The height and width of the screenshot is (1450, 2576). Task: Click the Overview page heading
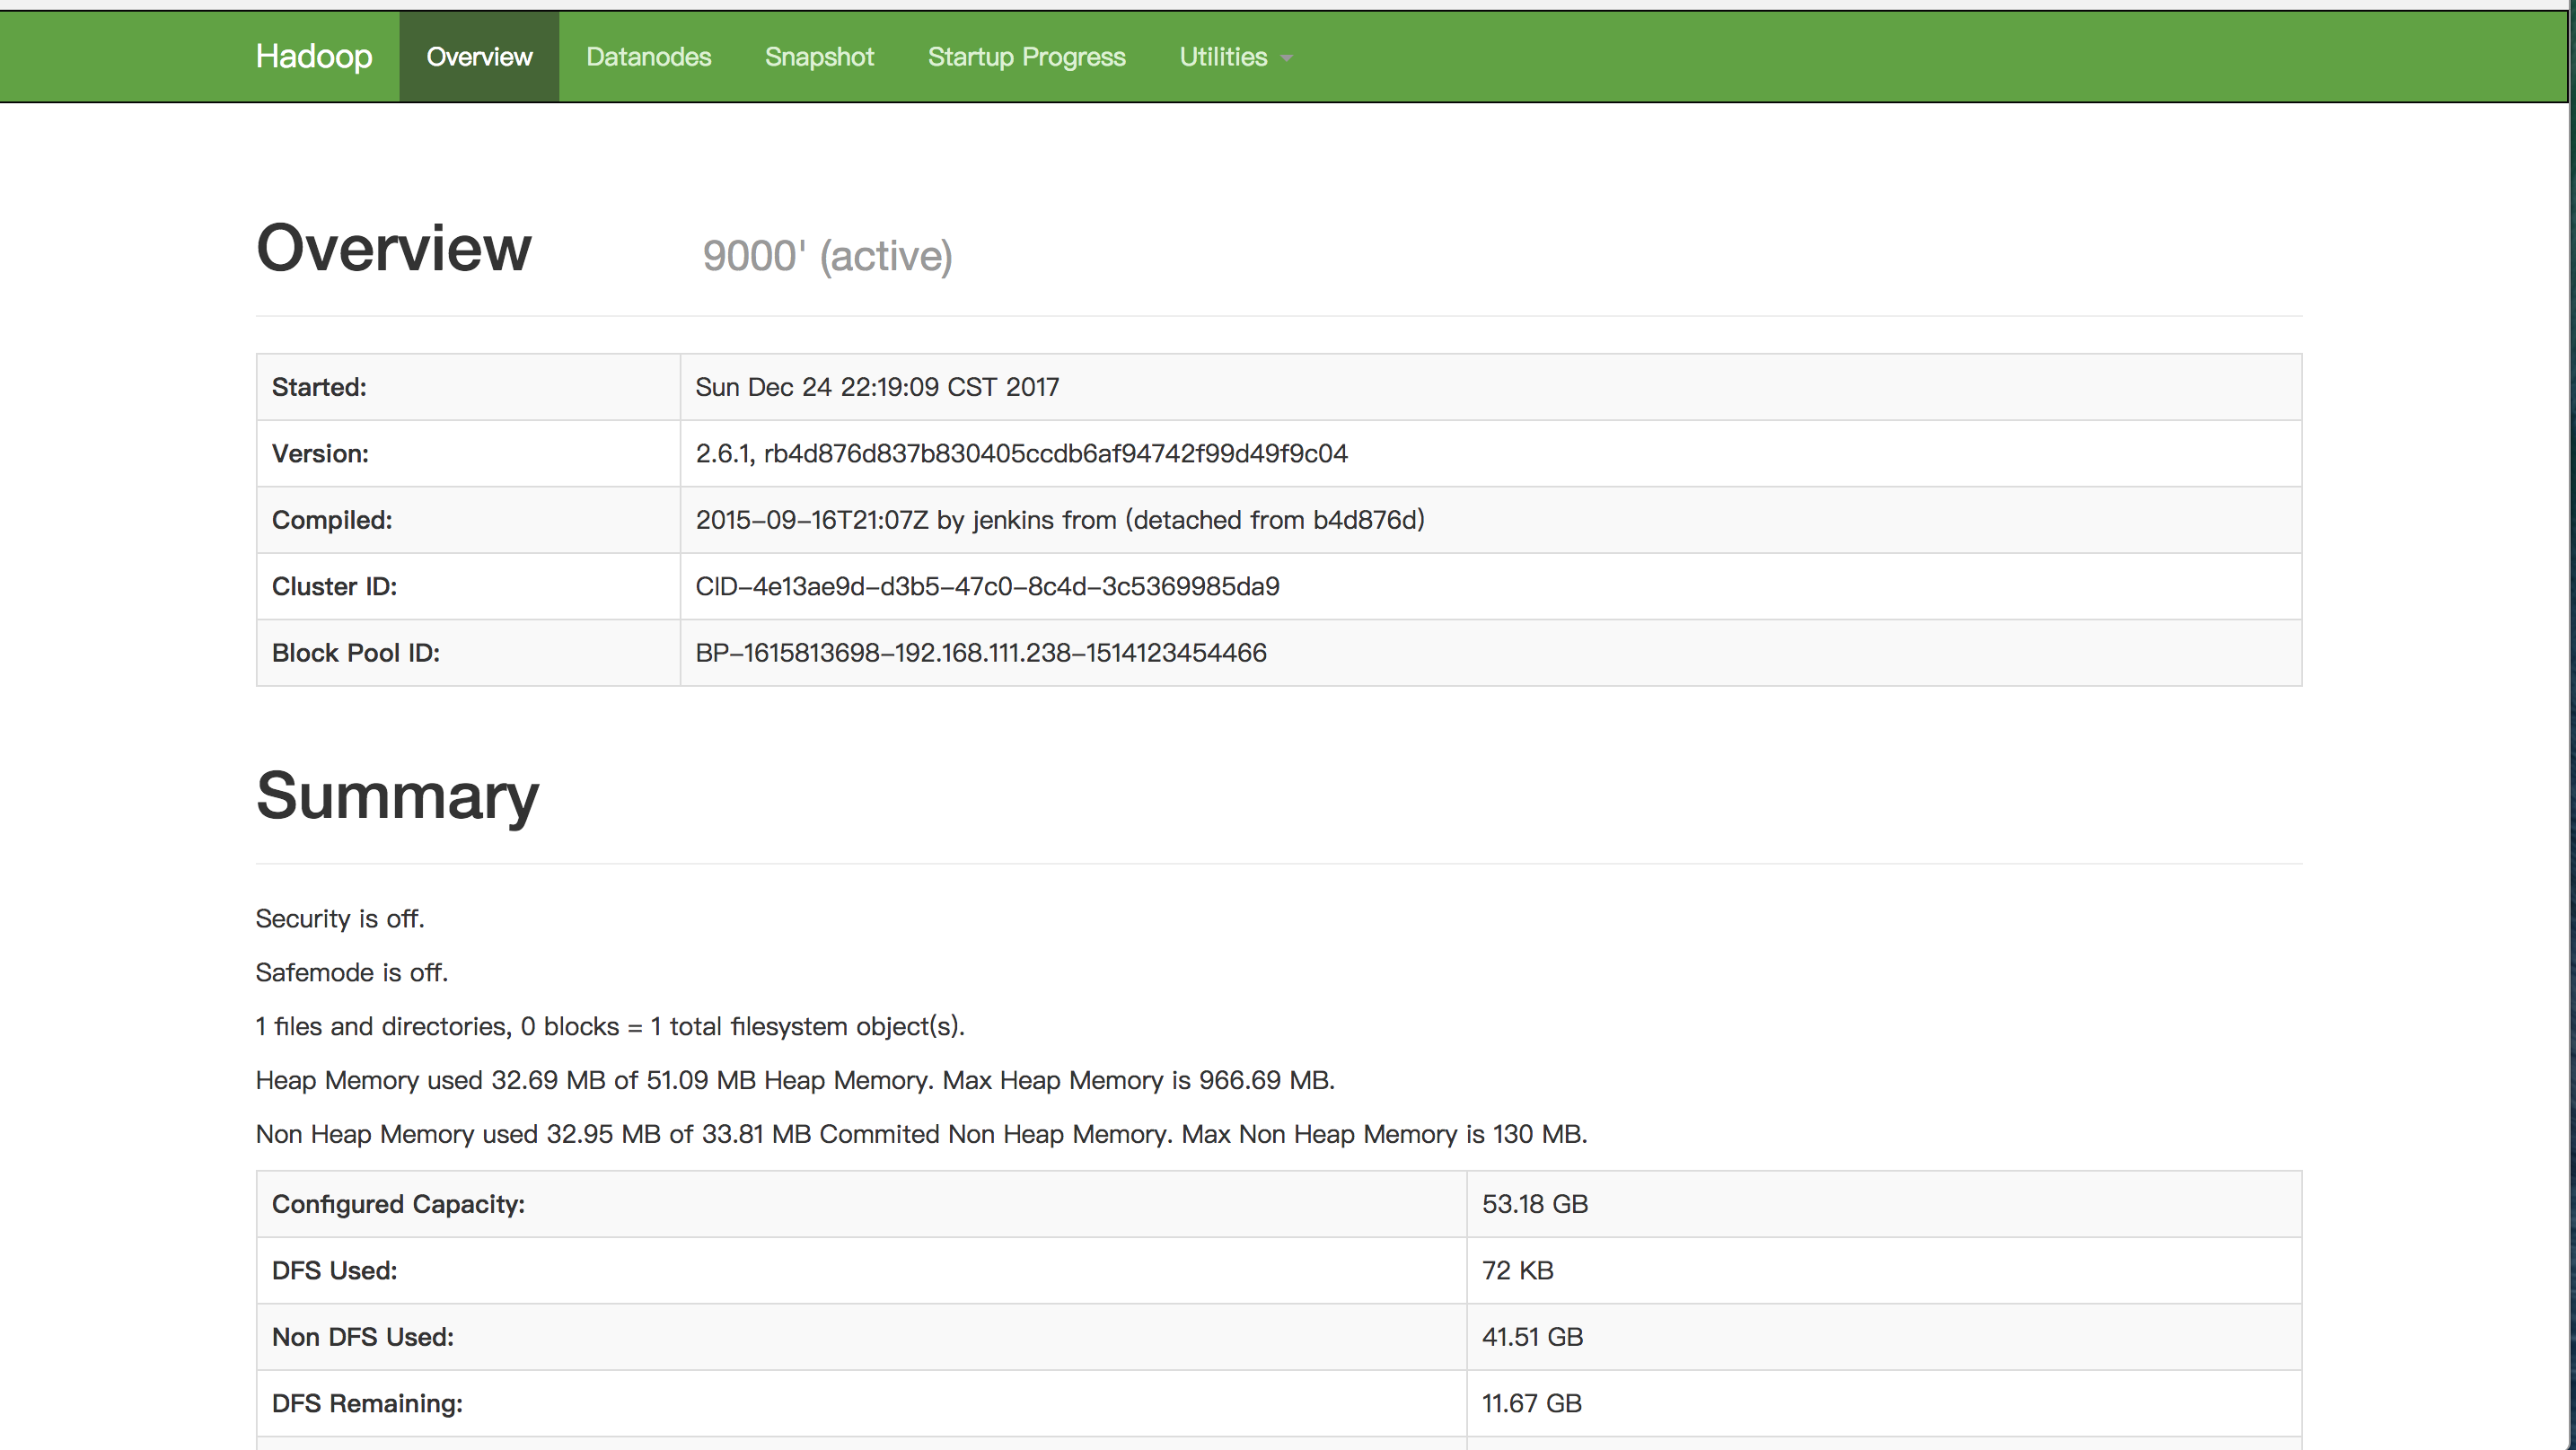click(394, 248)
